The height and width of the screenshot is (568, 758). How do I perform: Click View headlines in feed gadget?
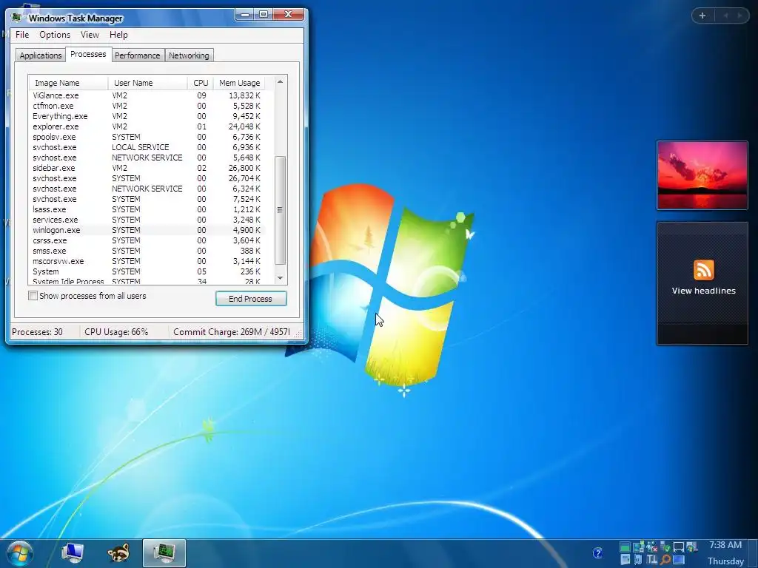703,291
